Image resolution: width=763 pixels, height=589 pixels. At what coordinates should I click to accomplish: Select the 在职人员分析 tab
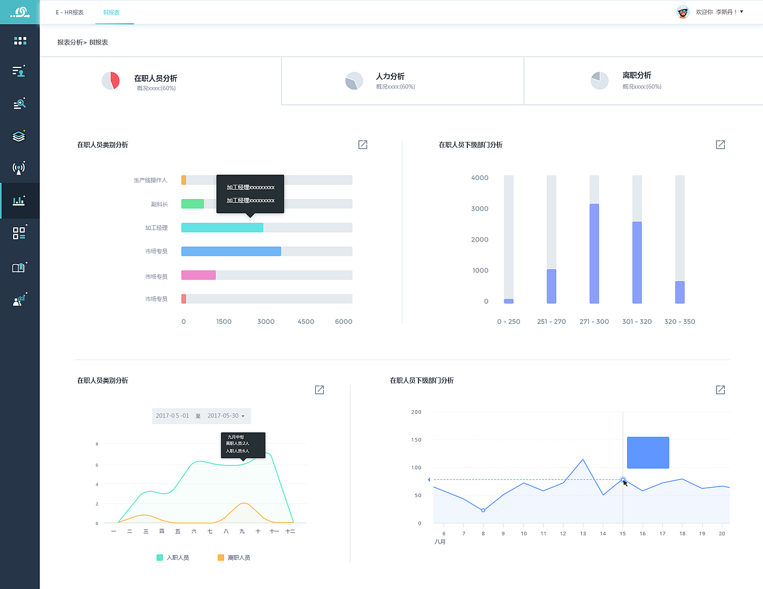click(160, 81)
